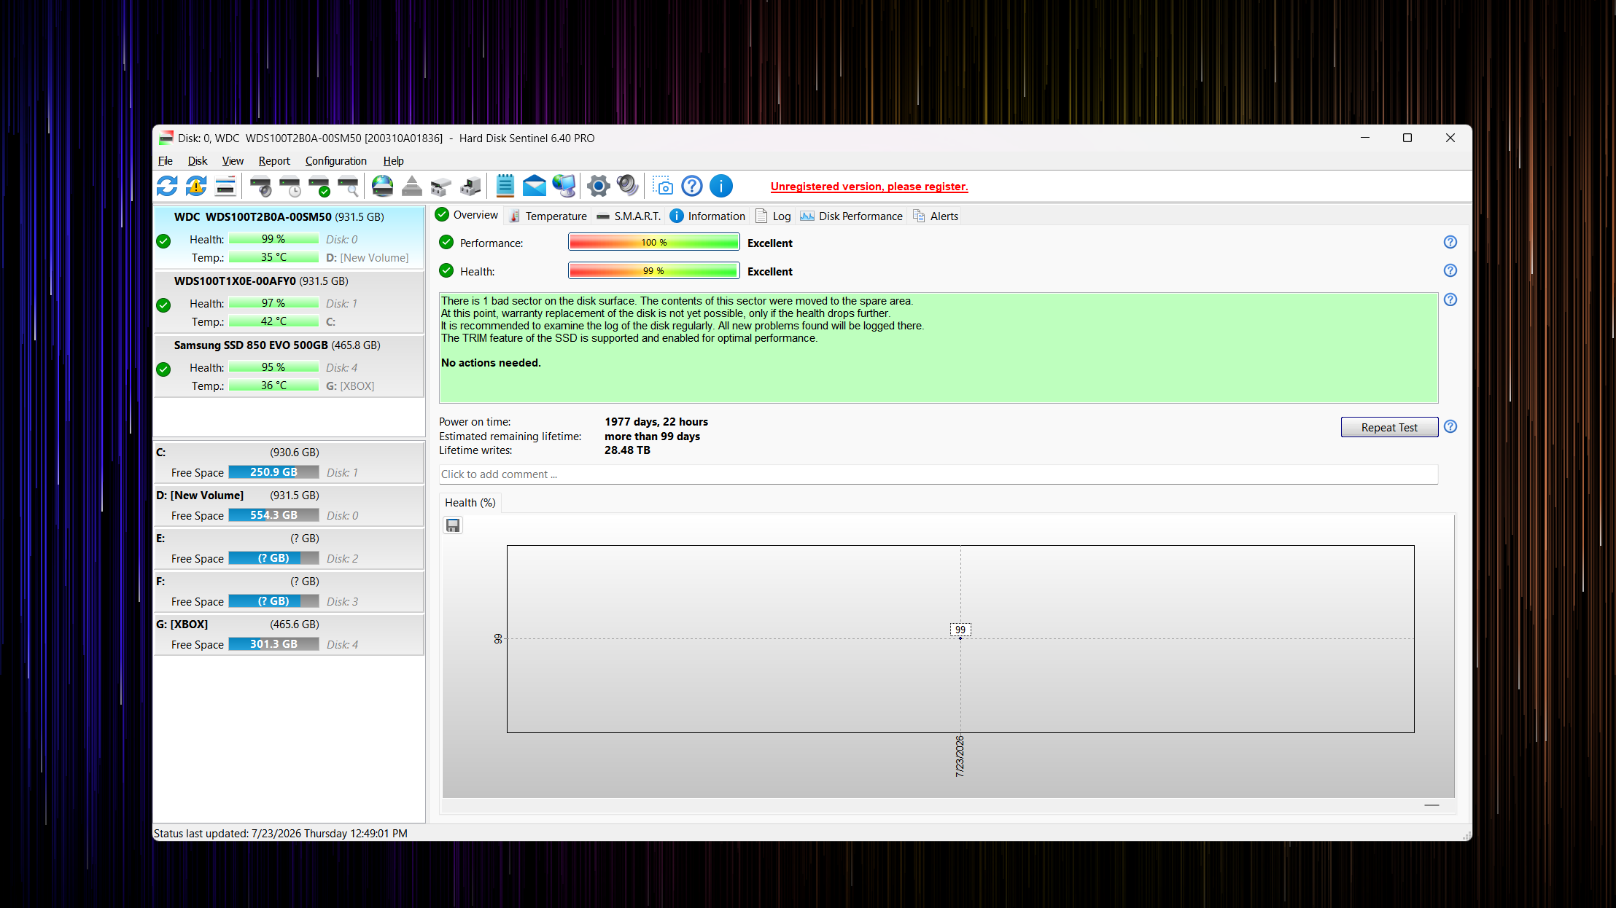Select the Overview tab
The height and width of the screenshot is (908, 1616).
pos(467,215)
